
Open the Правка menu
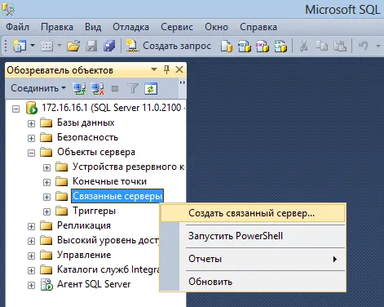pyautogui.click(x=57, y=27)
